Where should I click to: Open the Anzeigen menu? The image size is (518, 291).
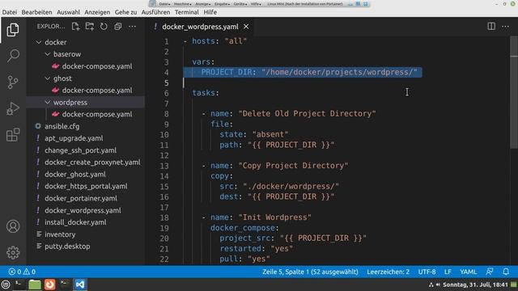pyautogui.click(x=97, y=12)
